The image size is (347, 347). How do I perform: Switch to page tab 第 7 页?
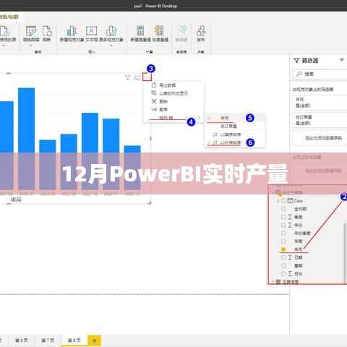(x=48, y=340)
